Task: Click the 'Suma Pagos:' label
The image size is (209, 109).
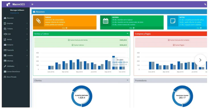Action: point(180,45)
